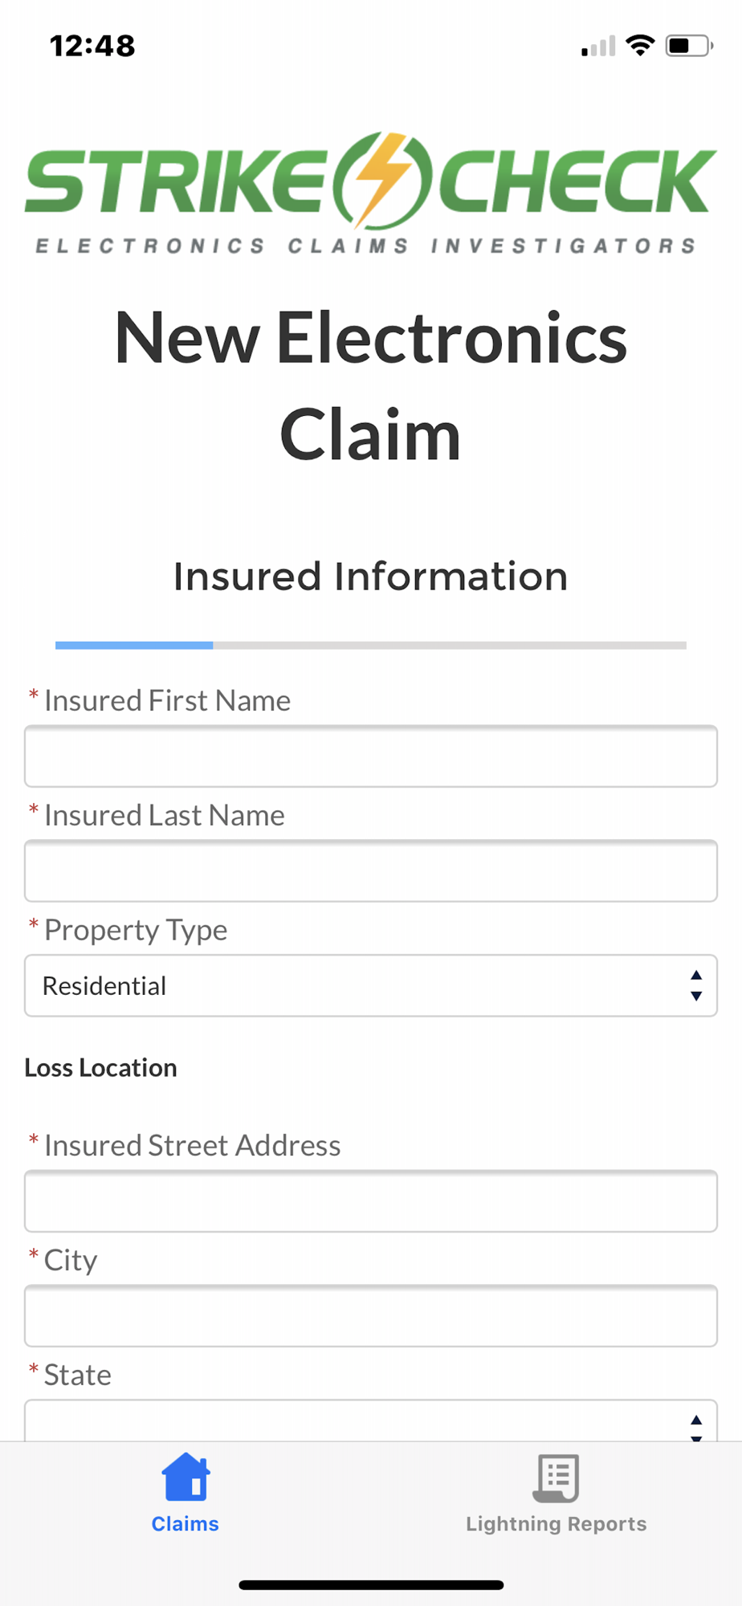Screen dimensions: 742x1606
Task: Select the Insured Street Address field
Action: (371, 1201)
